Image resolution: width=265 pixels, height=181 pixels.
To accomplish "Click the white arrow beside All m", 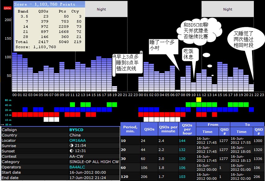I will [2, 124].
